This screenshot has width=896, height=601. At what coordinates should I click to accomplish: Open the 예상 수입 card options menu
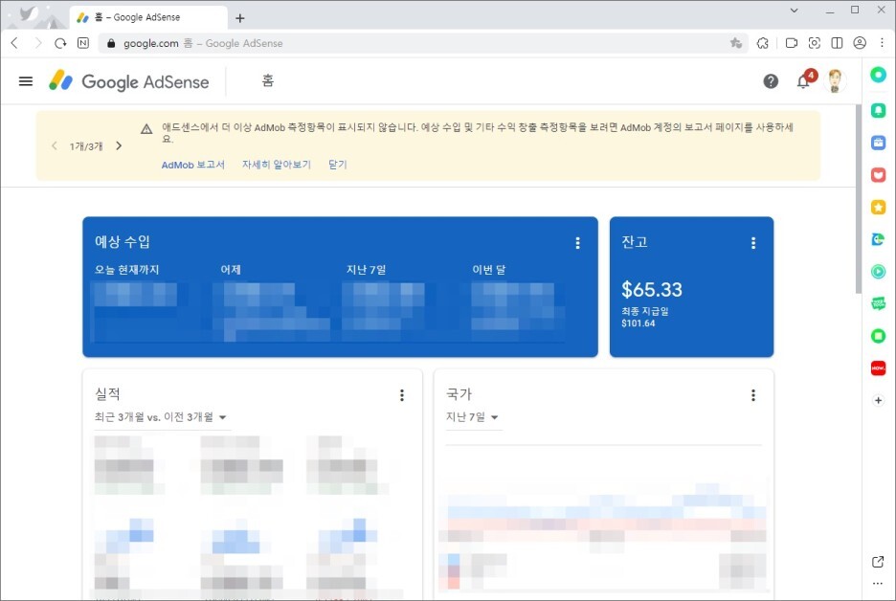point(578,243)
